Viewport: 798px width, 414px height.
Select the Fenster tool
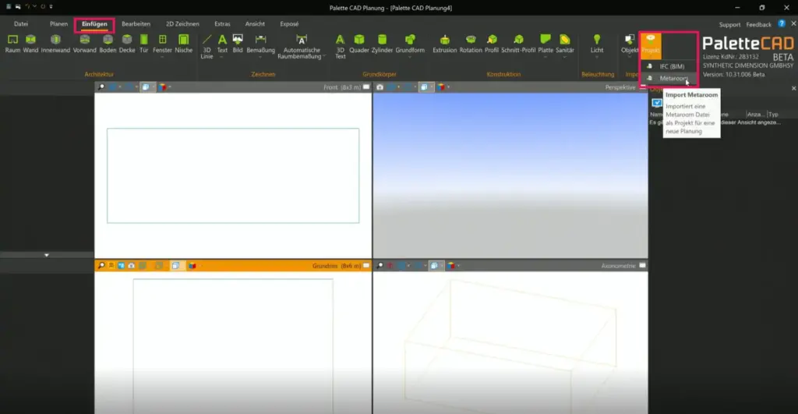tap(162, 44)
